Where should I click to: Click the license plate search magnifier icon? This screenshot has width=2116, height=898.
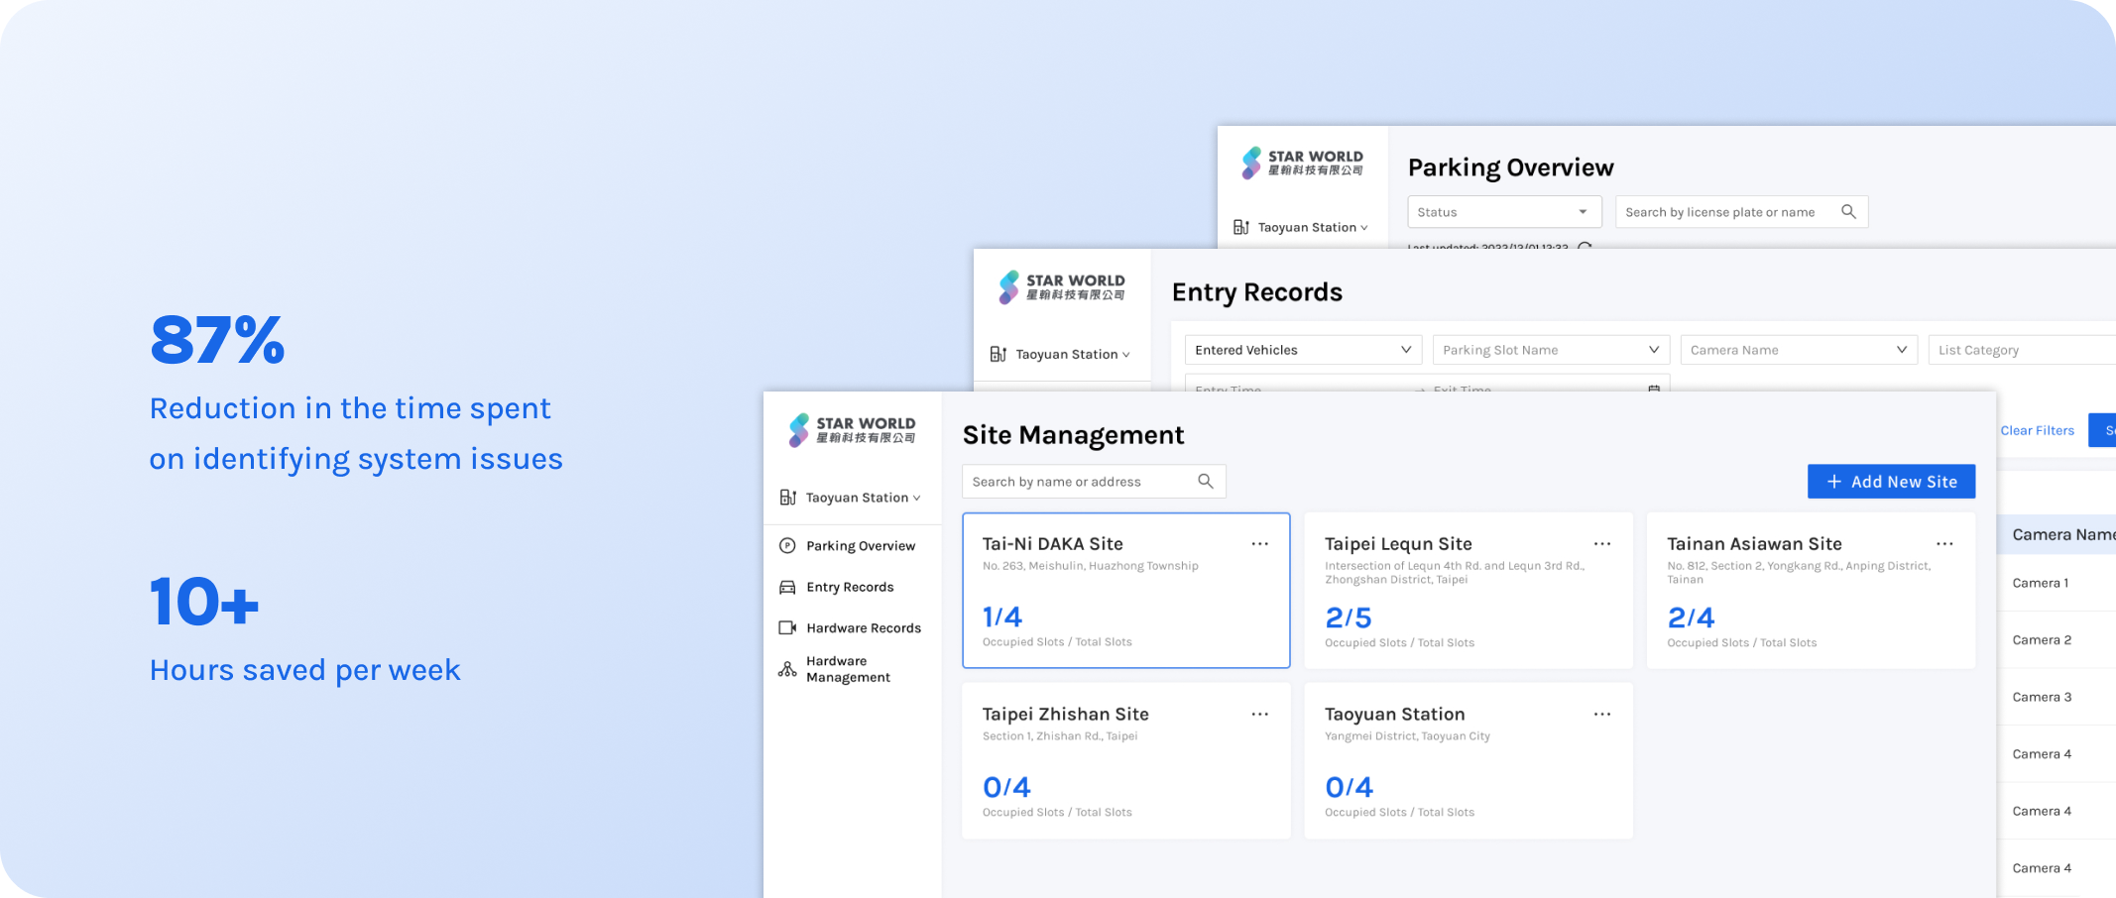[x=1848, y=211]
